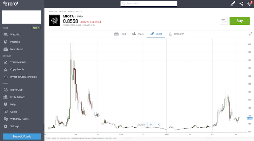Screen dimensions: 254x141
Task: Switch to the Stats tab
Action: tap(138, 34)
